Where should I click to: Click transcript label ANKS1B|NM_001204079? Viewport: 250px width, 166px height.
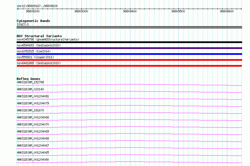point(33,103)
